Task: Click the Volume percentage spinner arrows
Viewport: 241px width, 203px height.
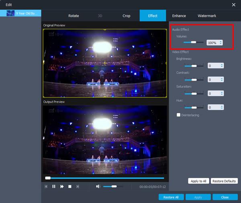Action: point(221,43)
